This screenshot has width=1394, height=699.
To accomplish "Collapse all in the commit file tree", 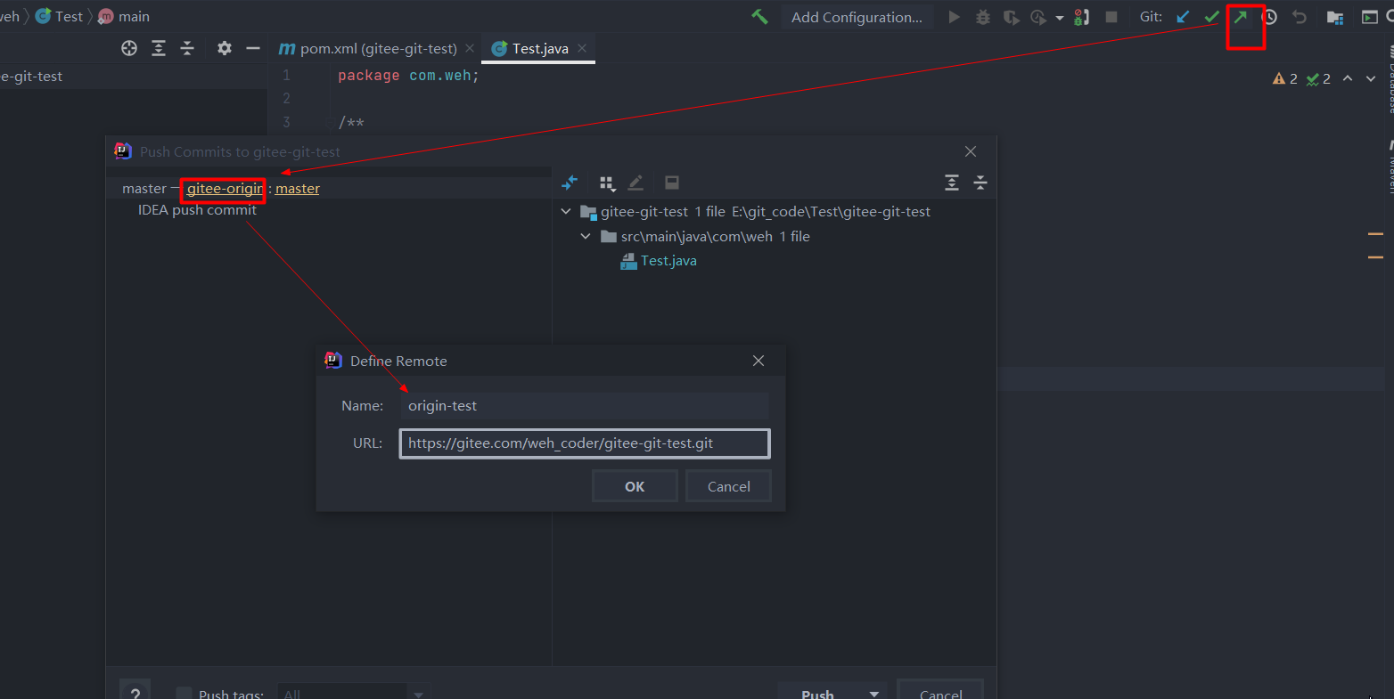I will (x=980, y=183).
